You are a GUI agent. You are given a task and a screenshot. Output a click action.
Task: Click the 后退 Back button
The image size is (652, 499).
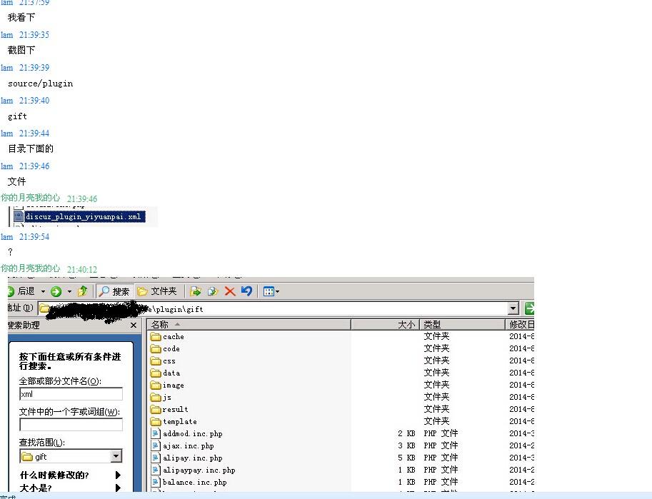(x=21, y=291)
